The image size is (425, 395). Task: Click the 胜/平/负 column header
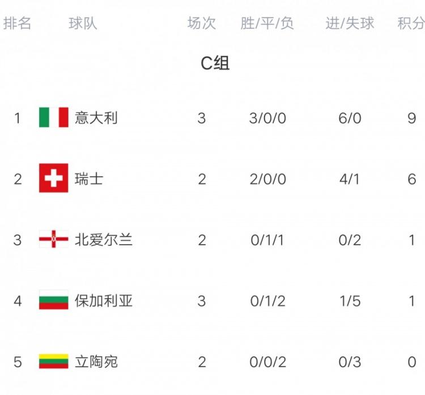click(267, 23)
